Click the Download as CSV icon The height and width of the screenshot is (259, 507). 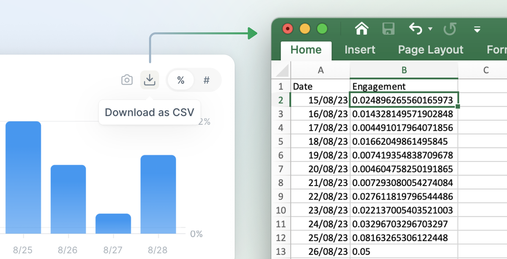[150, 80]
